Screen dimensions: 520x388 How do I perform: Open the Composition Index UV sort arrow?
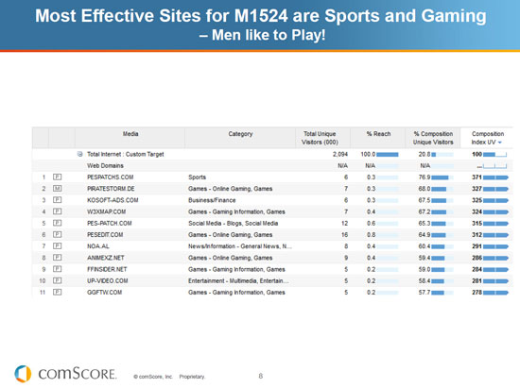point(500,143)
